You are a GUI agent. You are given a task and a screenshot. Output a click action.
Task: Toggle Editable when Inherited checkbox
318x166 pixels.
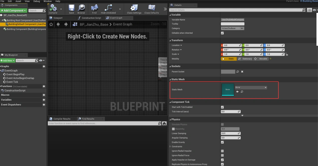click(222, 33)
